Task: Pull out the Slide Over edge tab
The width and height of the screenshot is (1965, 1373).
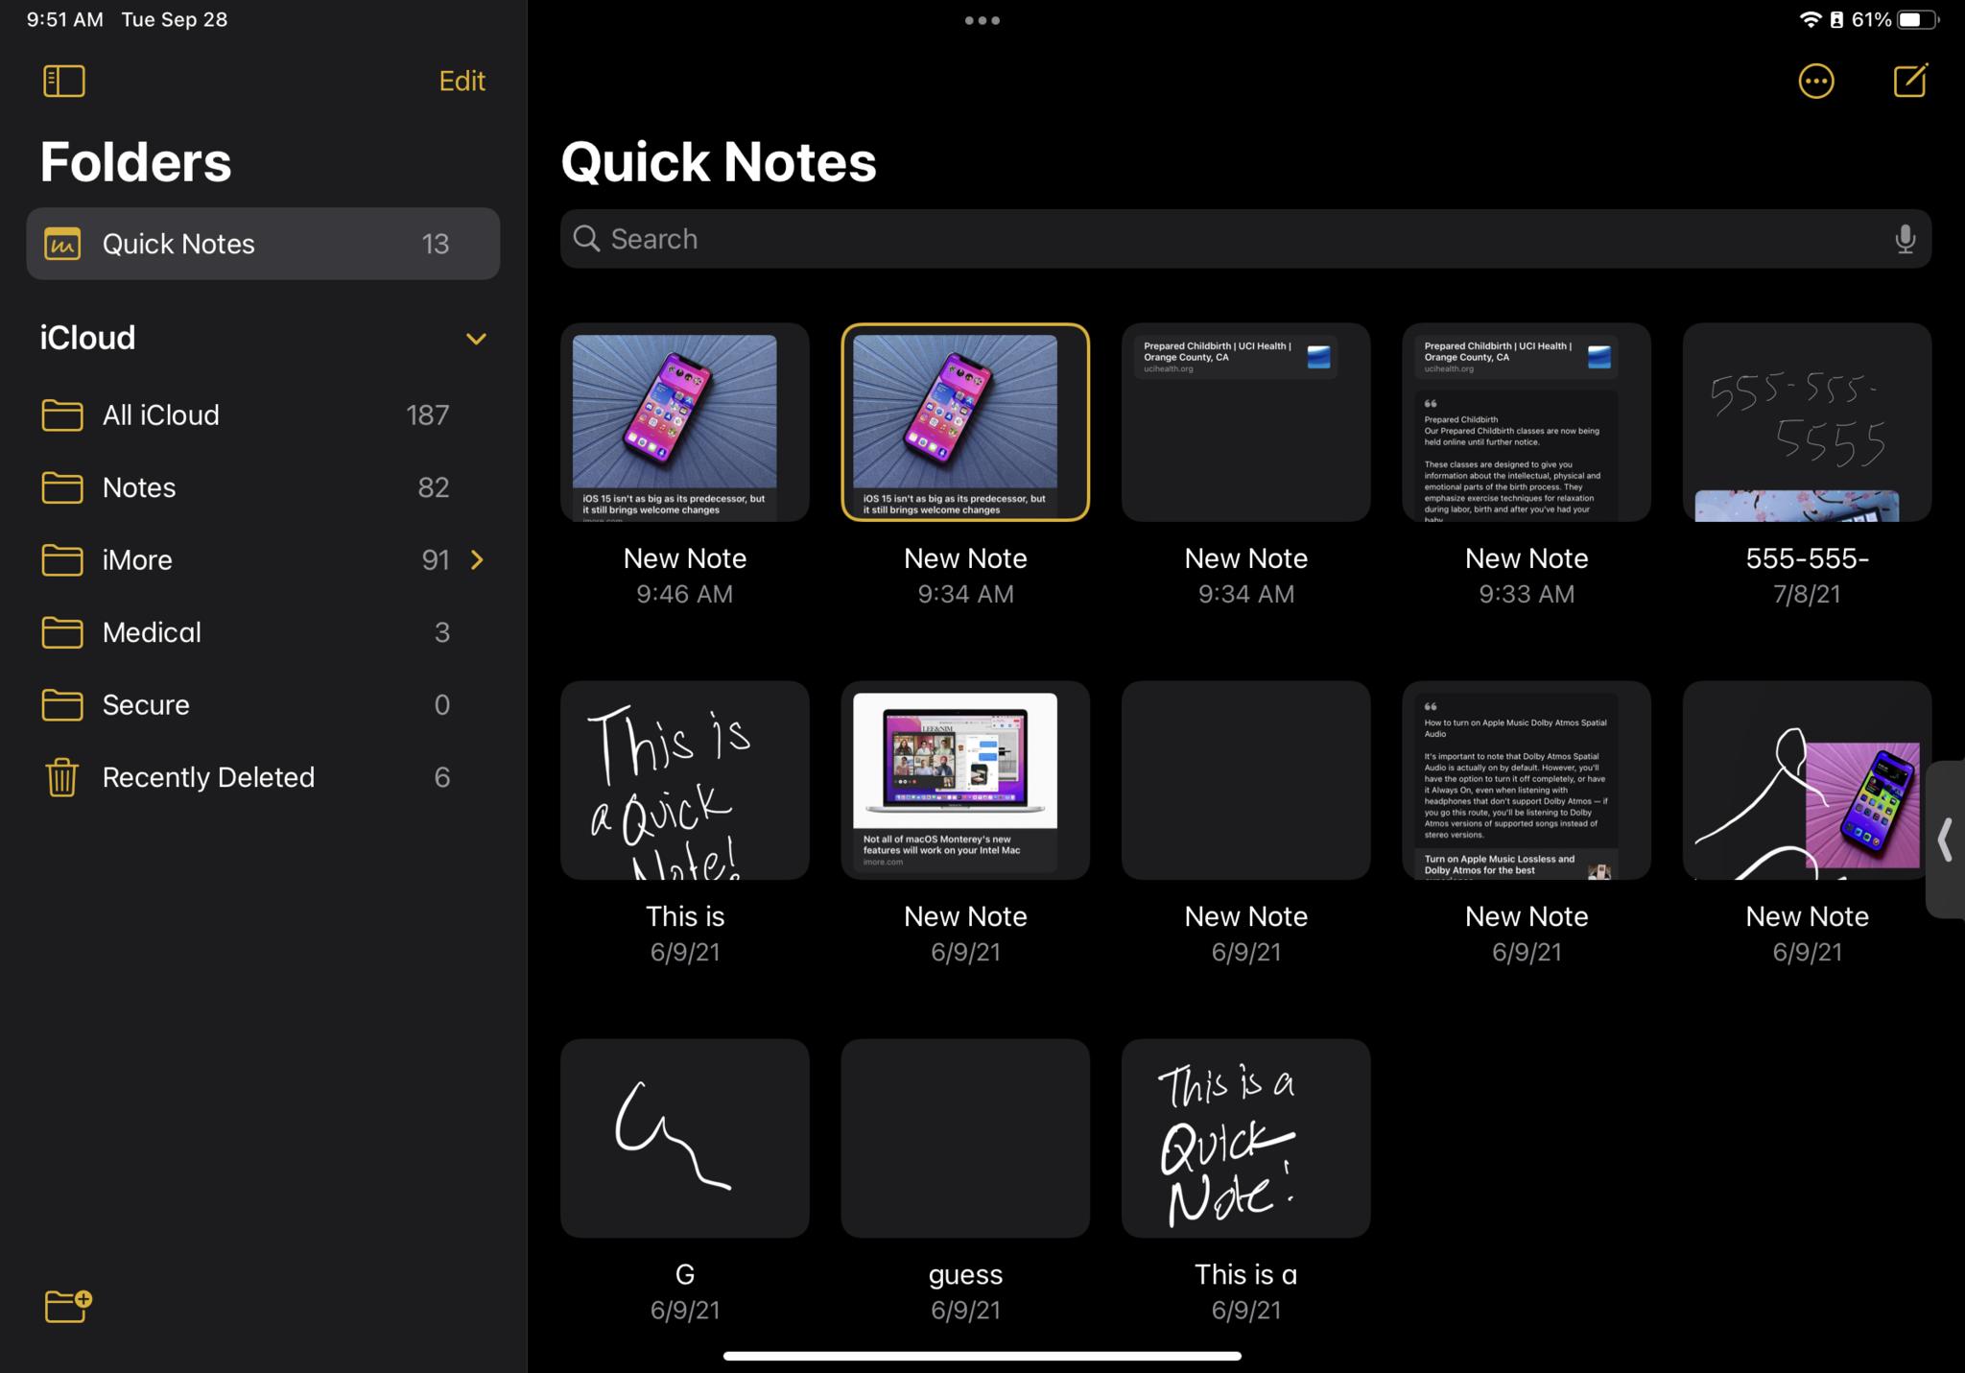Action: [x=1946, y=840]
